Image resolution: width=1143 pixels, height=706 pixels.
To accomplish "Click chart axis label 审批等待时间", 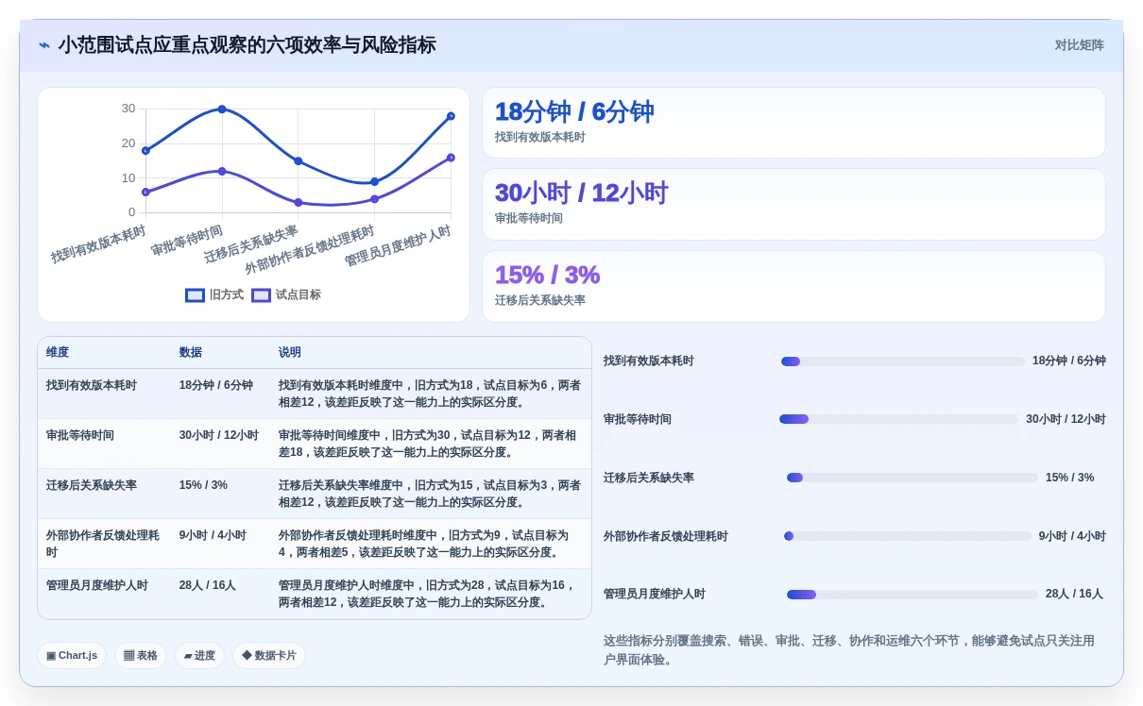I will click(187, 241).
